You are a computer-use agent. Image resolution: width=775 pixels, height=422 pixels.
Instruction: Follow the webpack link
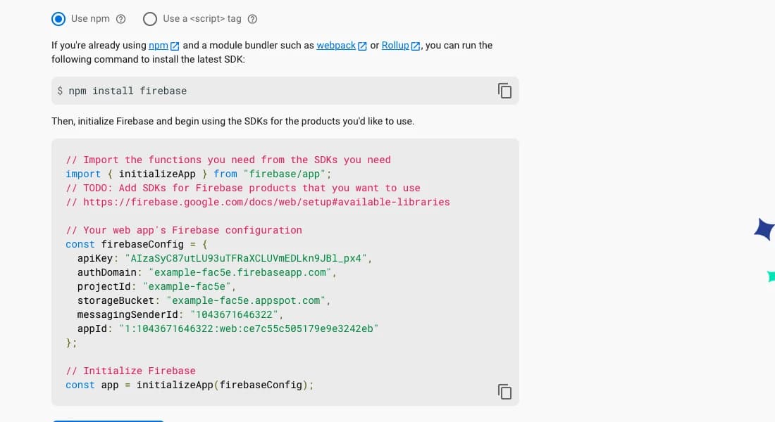tap(336, 46)
